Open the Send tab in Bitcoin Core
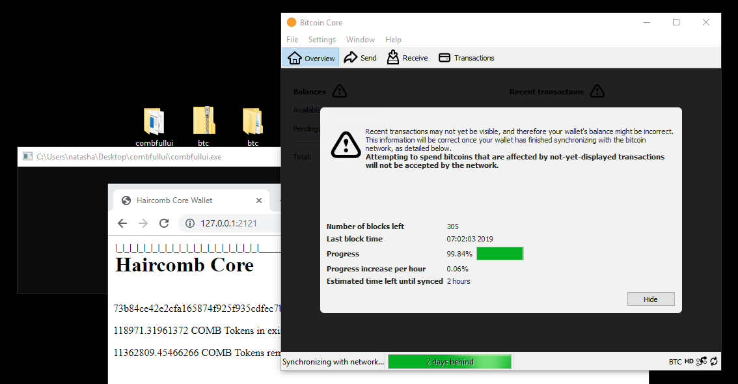 [x=360, y=57]
